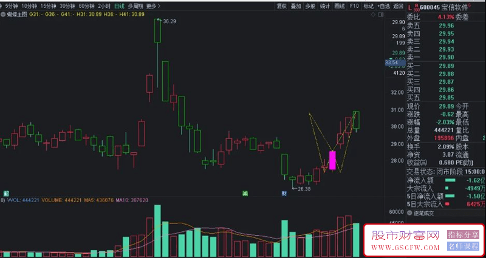486x258 pixels.
Task: Expand the 更多 periods menu
Action: [x=154, y=6]
